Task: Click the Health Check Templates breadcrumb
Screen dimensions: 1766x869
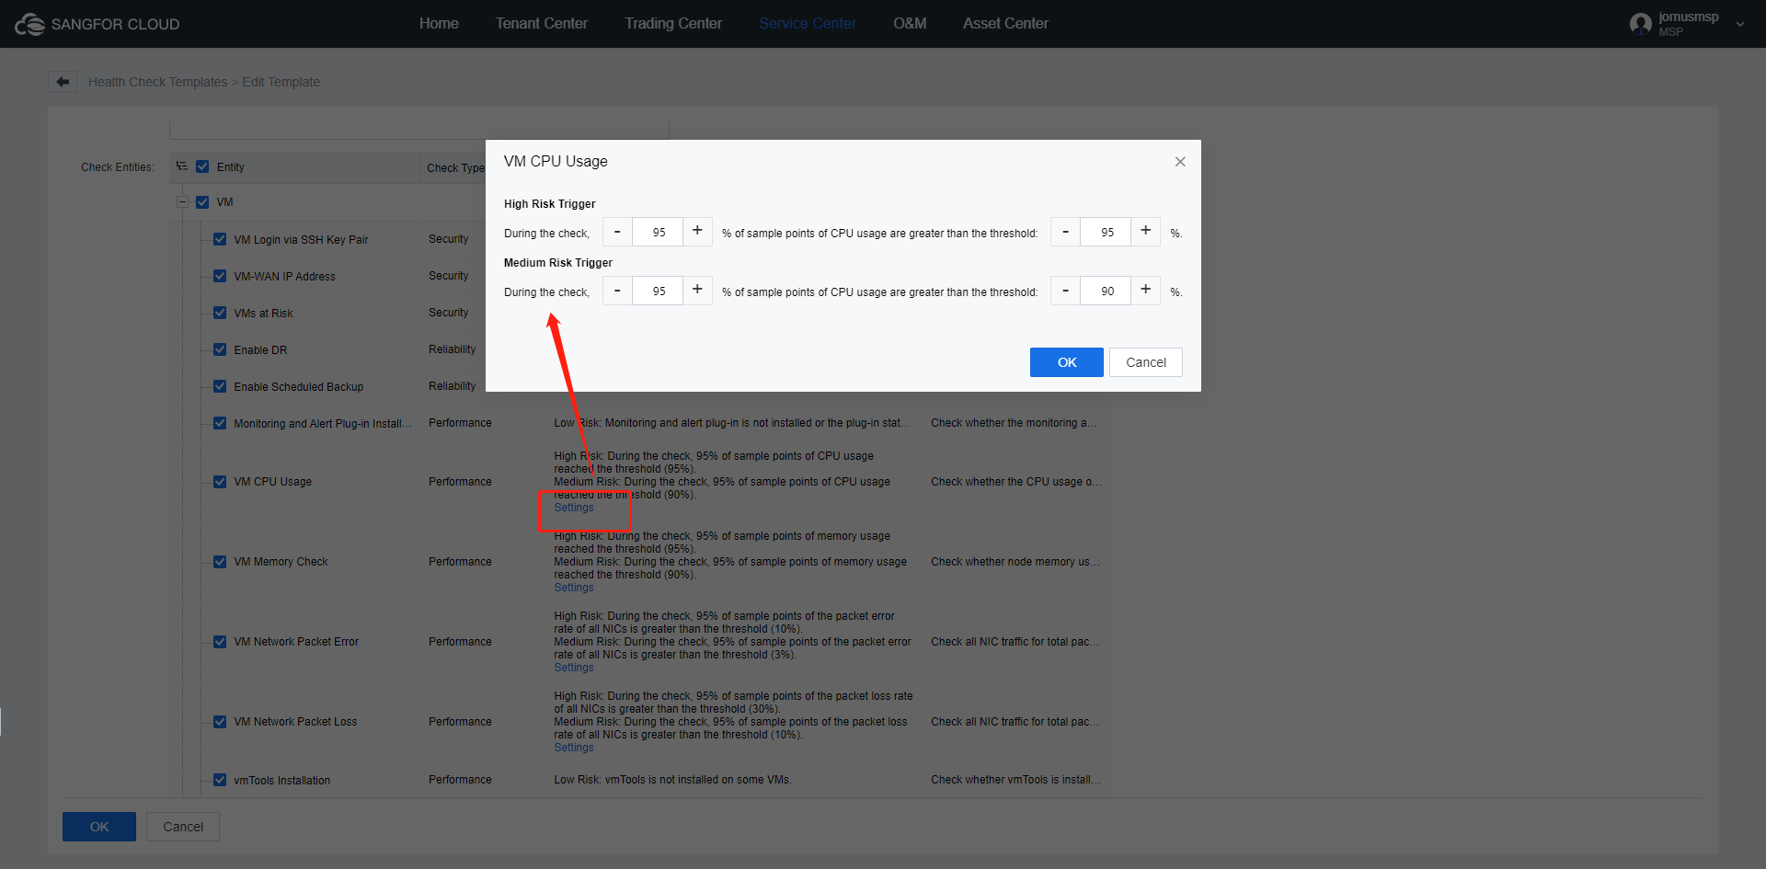Action: 157,82
